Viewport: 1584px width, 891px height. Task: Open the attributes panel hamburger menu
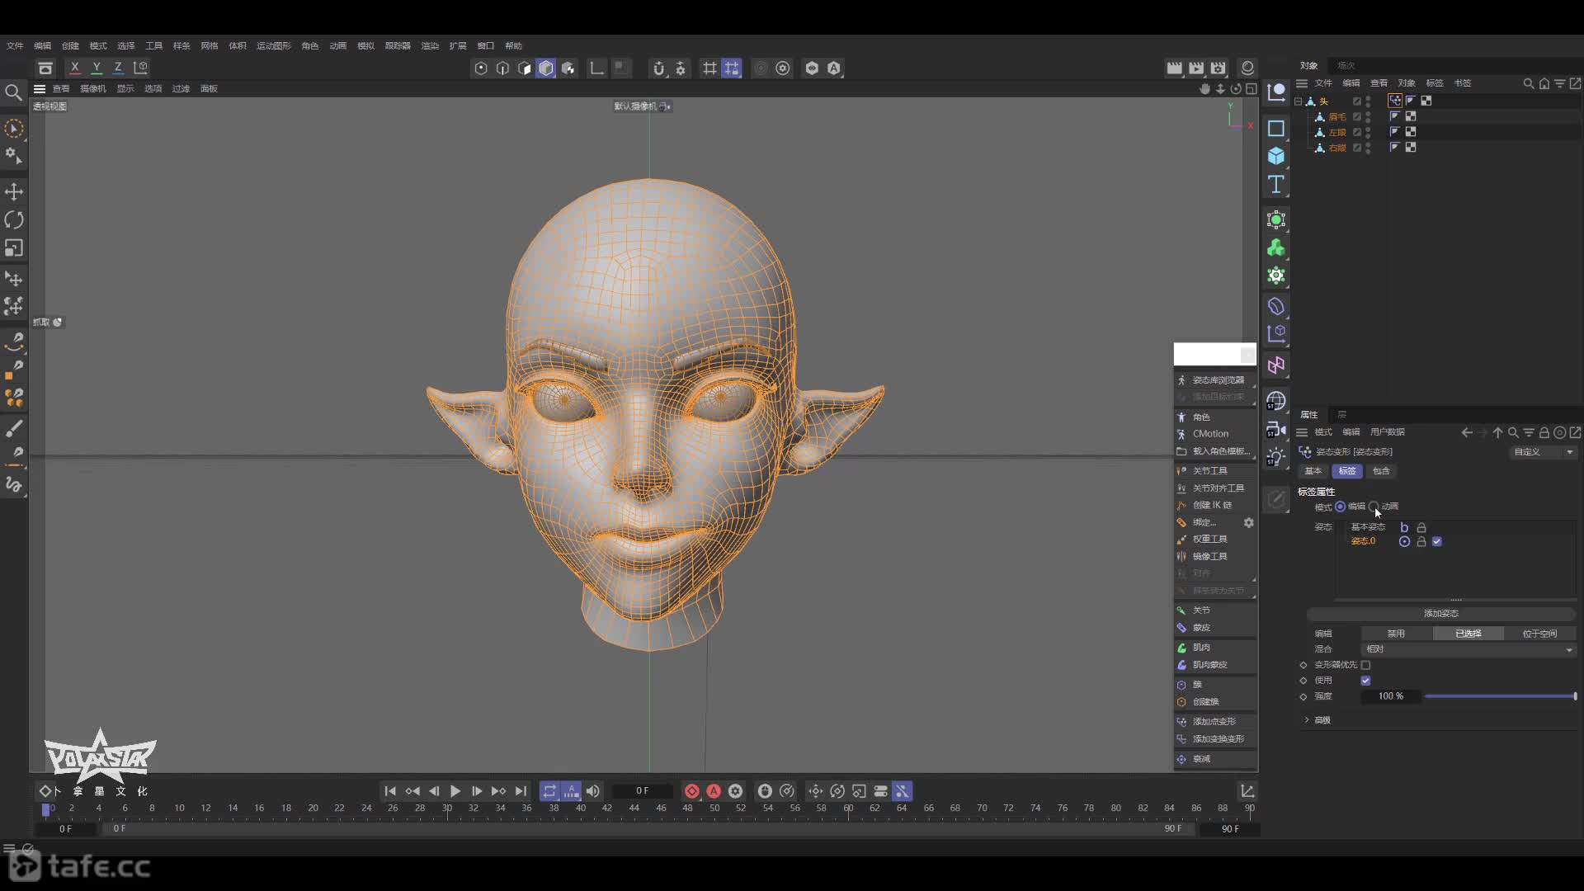pyautogui.click(x=1302, y=432)
